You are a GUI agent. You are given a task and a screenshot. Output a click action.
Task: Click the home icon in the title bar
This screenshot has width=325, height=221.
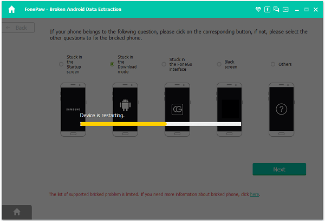click(x=11, y=9)
